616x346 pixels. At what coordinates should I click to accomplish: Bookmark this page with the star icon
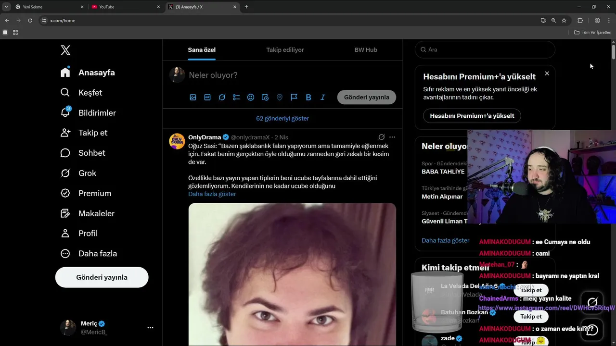(564, 21)
